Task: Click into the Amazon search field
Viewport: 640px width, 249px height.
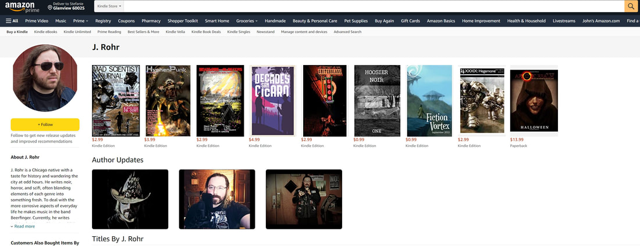Action: pos(372,6)
